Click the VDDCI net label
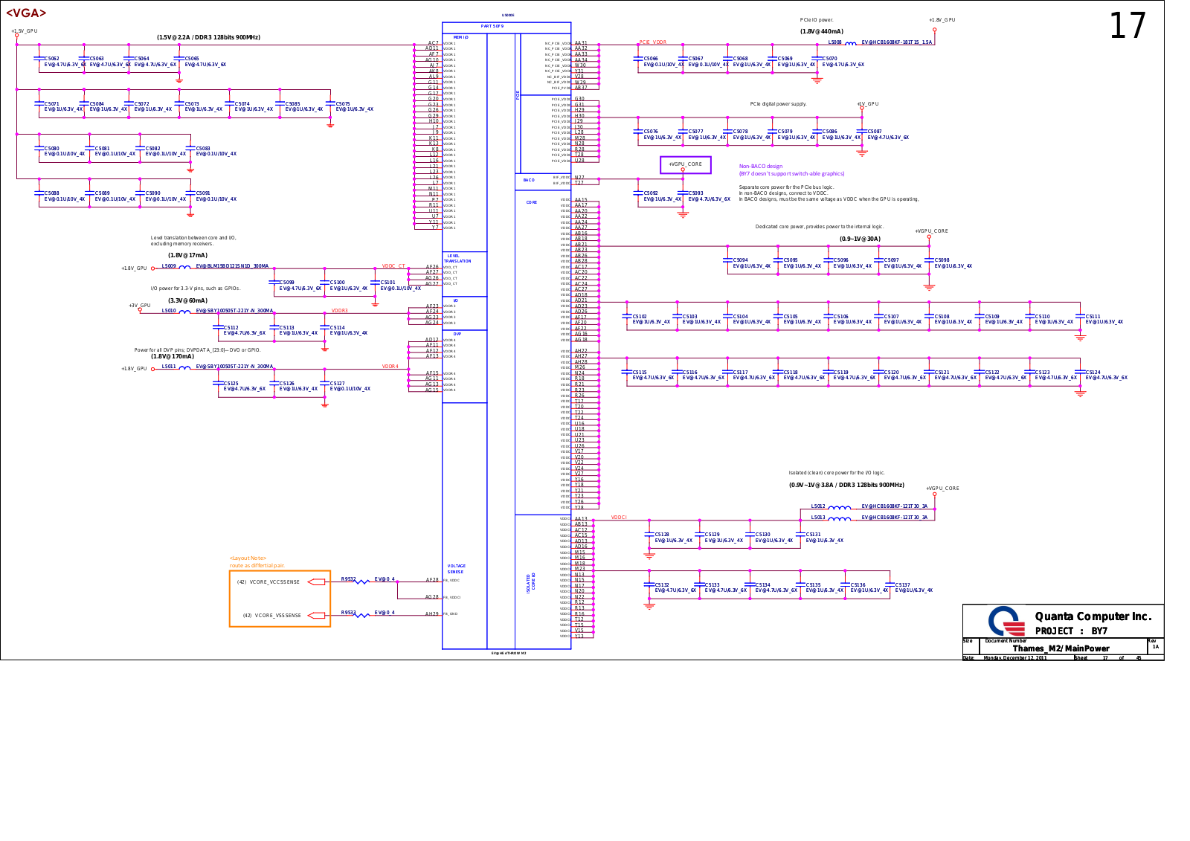Screen dimensions: 1190x841 pyautogui.click(x=619, y=518)
